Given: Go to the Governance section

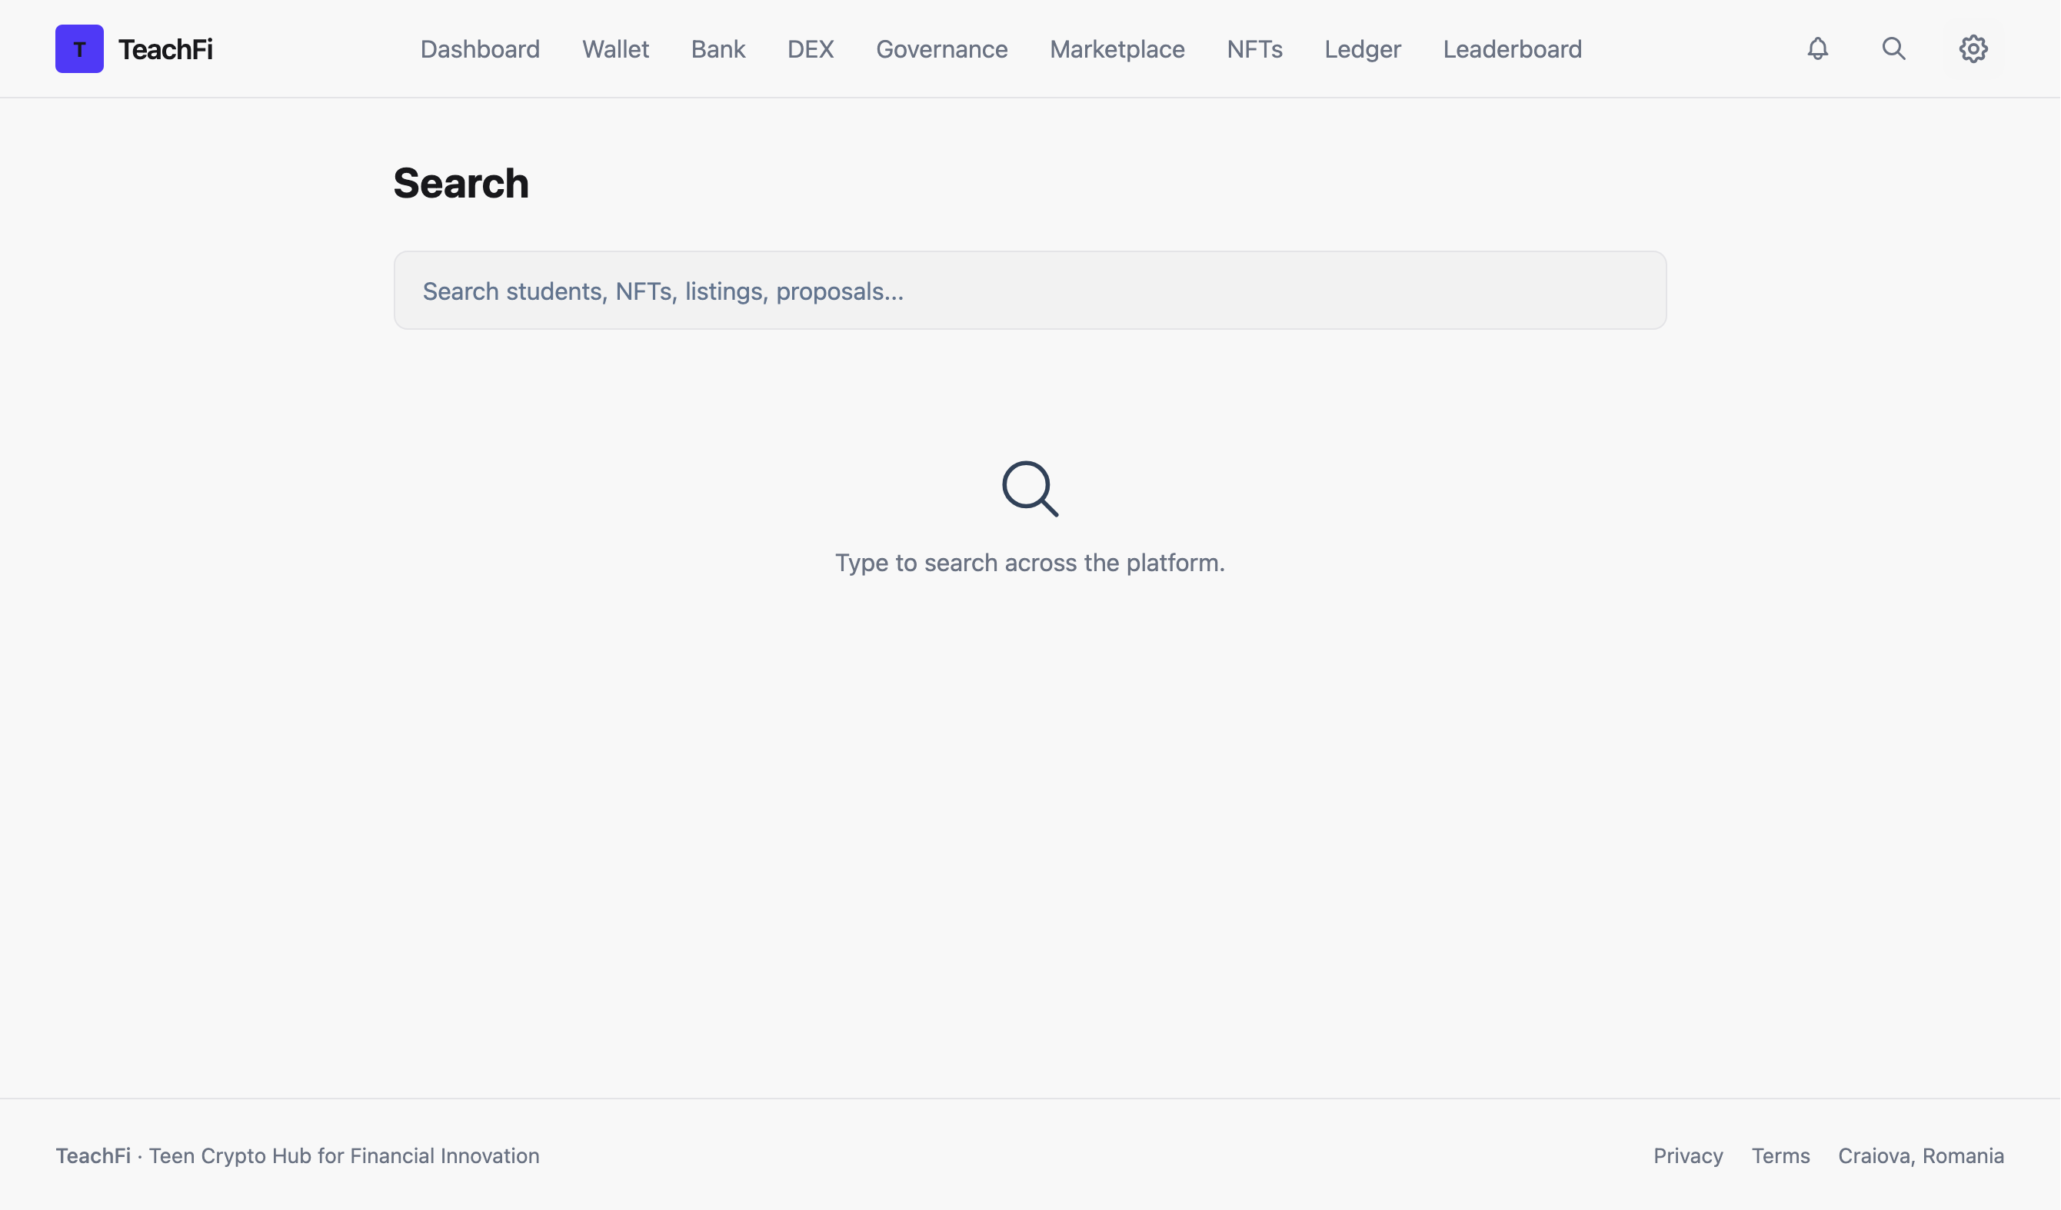Looking at the screenshot, I should tap(941, 49).
